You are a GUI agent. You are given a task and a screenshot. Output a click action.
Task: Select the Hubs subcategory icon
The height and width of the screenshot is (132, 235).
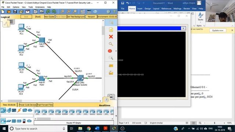pos(14,121)
